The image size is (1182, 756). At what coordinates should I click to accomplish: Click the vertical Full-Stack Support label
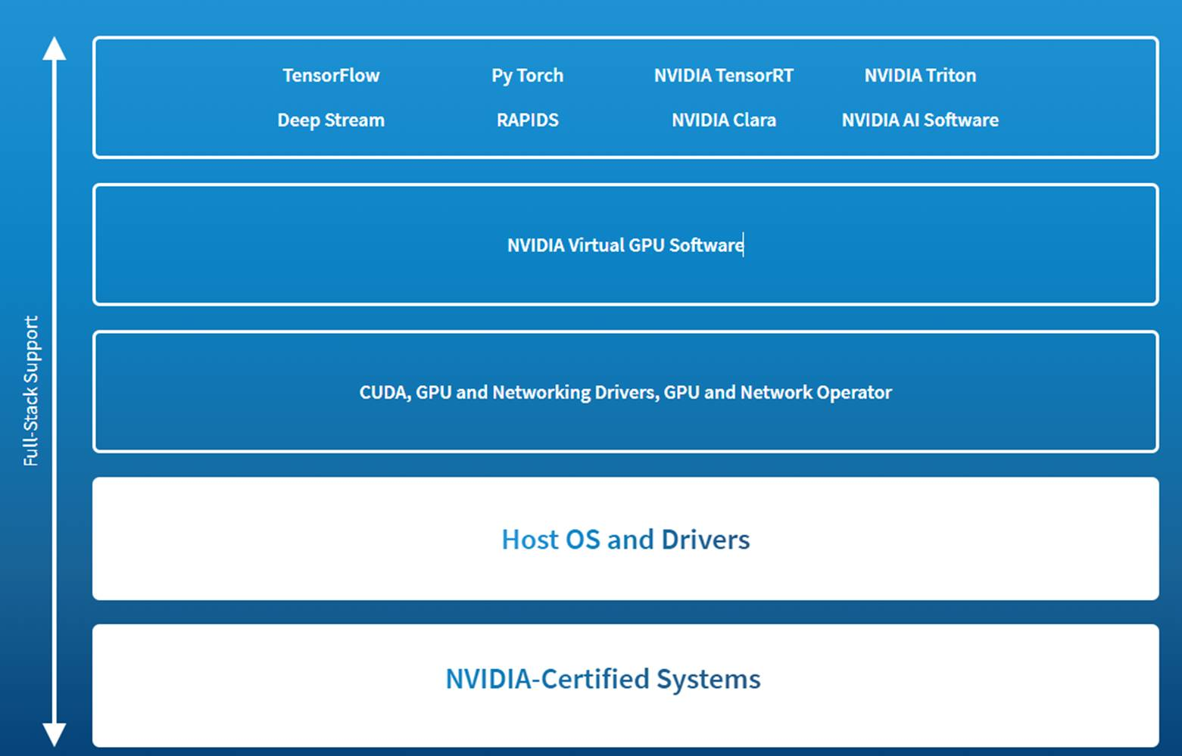coord(31,390)
